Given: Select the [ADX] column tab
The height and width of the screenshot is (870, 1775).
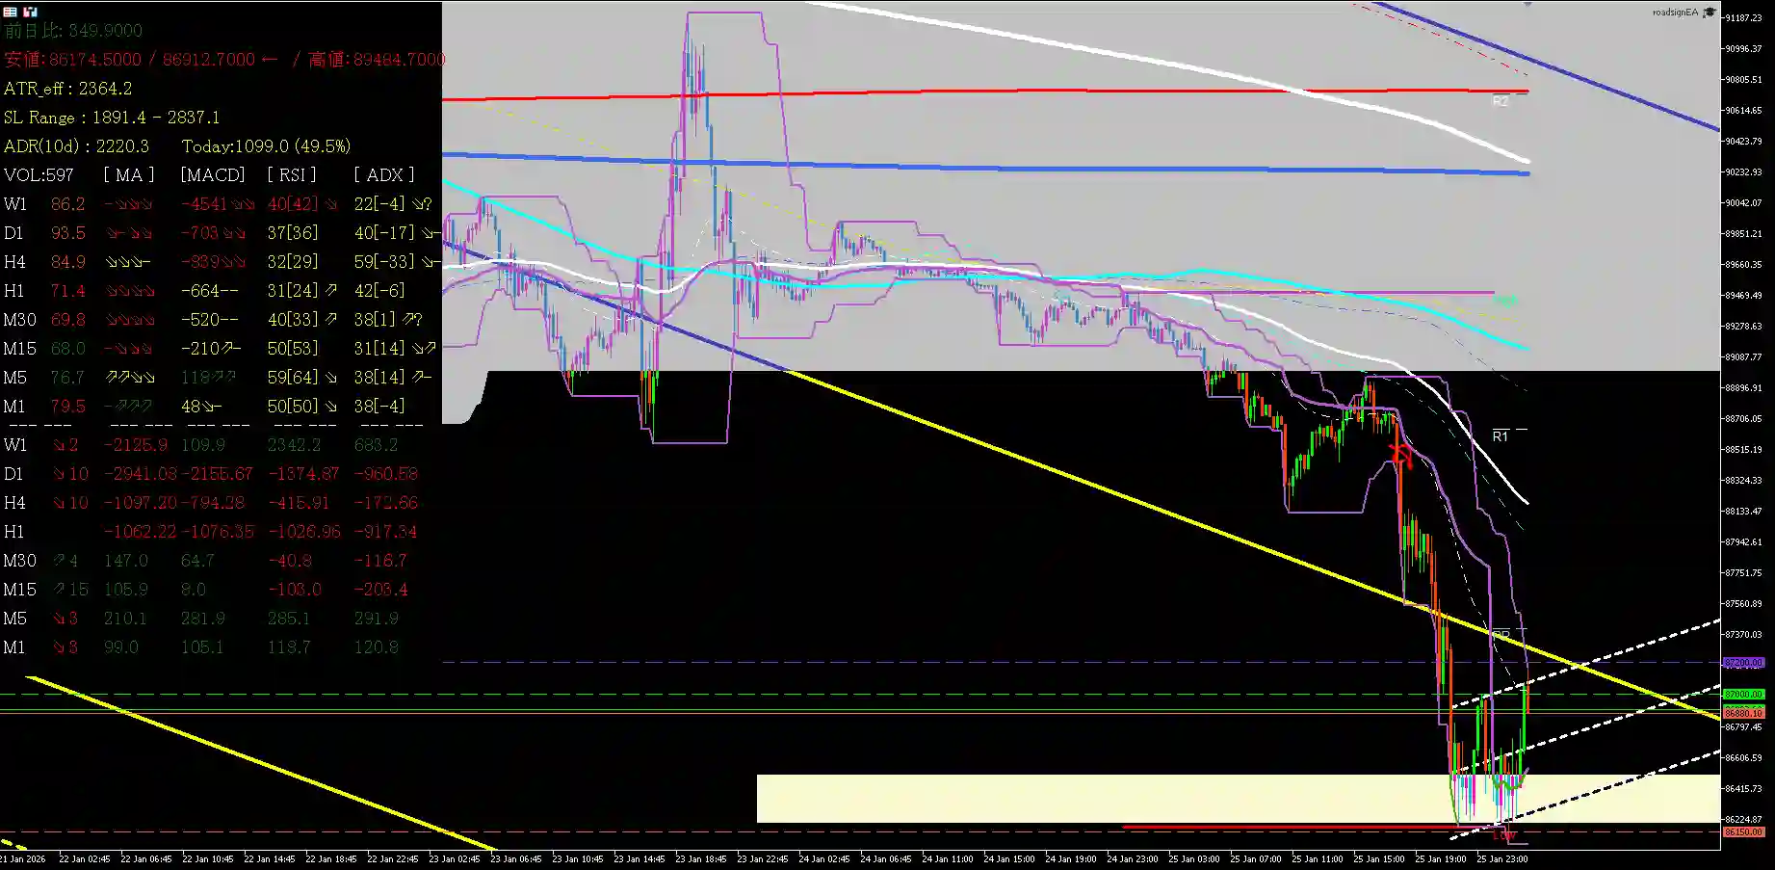Looking at the screenshot, I should (x=383, y=174).
